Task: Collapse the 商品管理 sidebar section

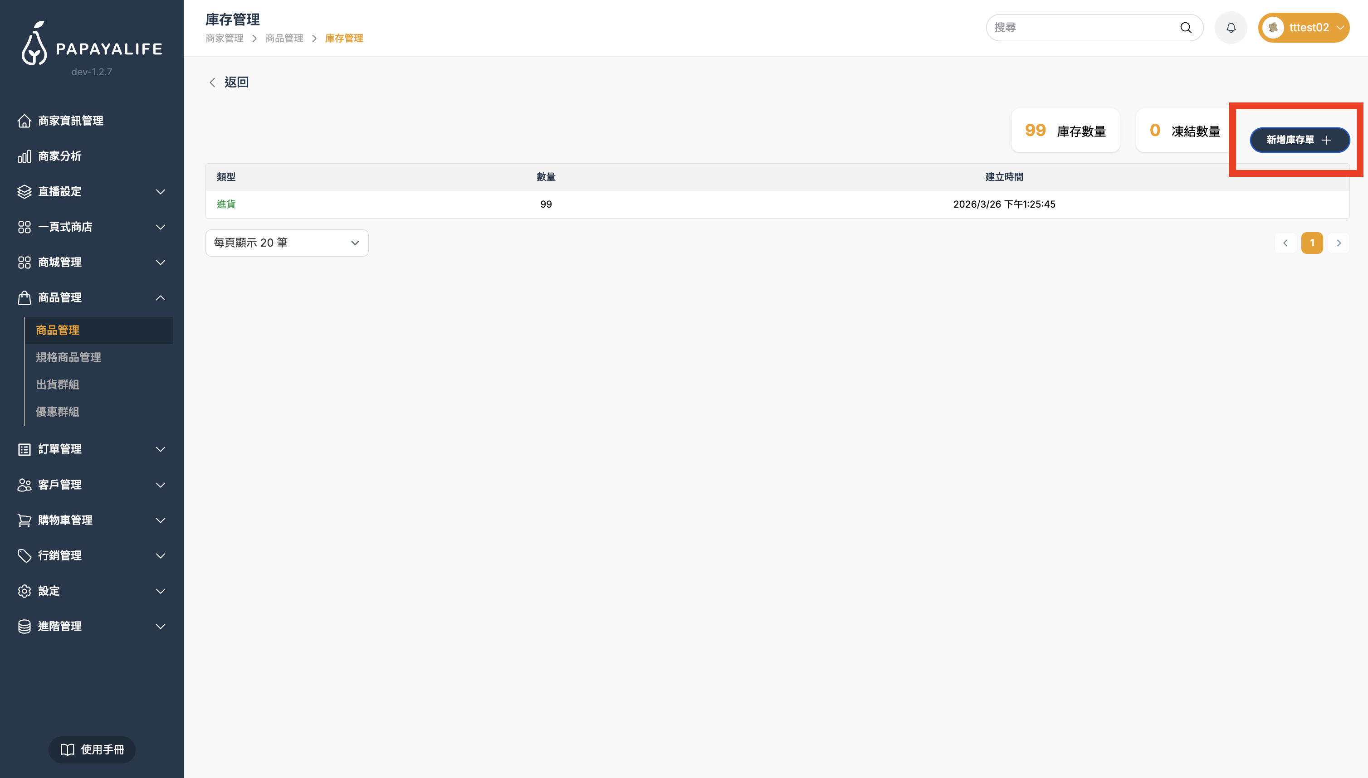Action: click(160, 297)
